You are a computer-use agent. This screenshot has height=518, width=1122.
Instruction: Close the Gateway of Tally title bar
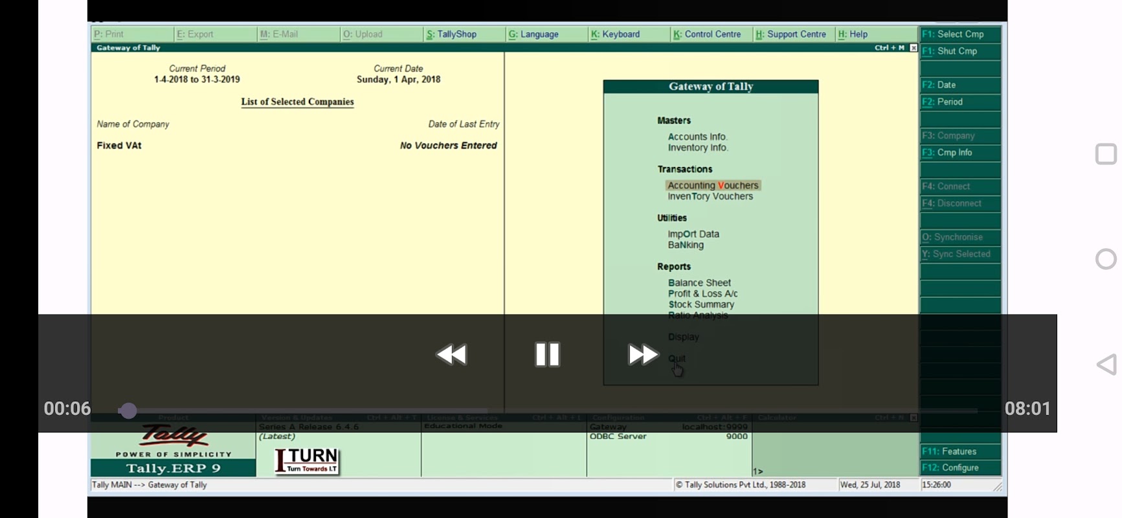point(914,48)
